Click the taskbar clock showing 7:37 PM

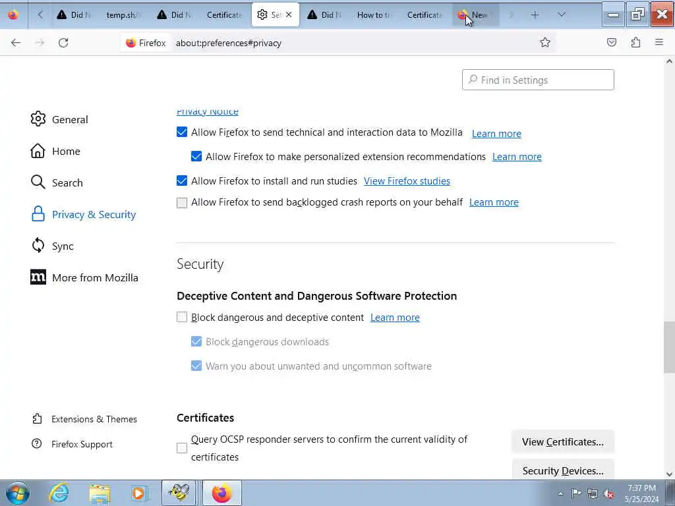point(641,493)
